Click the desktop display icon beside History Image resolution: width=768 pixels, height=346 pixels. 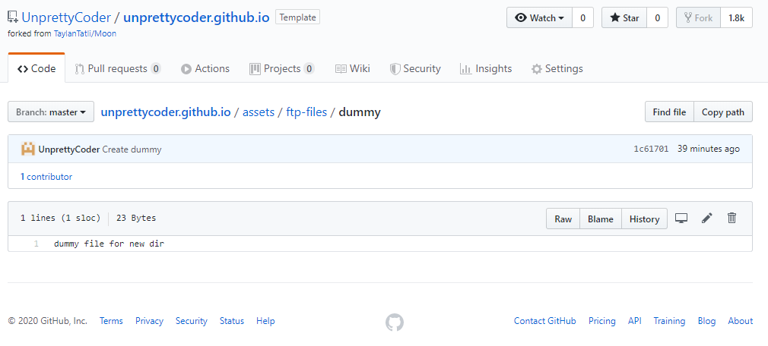[681, 219]
